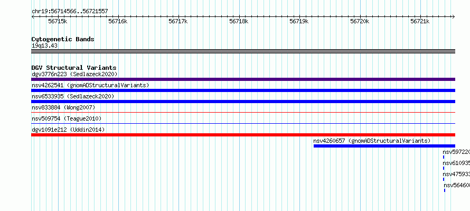470x211 pixels.
Task: Select the gray 19q13.43 cytogenetic band bar
Action: [x=243, y=51]
